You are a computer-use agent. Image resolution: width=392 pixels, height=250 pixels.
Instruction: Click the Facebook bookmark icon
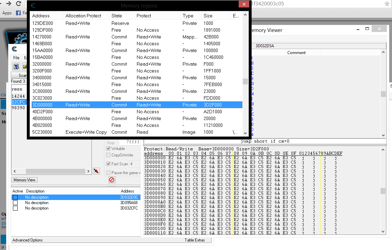pyautogui.click(x=18, y=13)
